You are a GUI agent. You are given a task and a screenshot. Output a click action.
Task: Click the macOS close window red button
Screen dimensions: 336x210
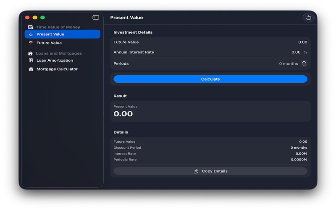(x=27, y=18)
